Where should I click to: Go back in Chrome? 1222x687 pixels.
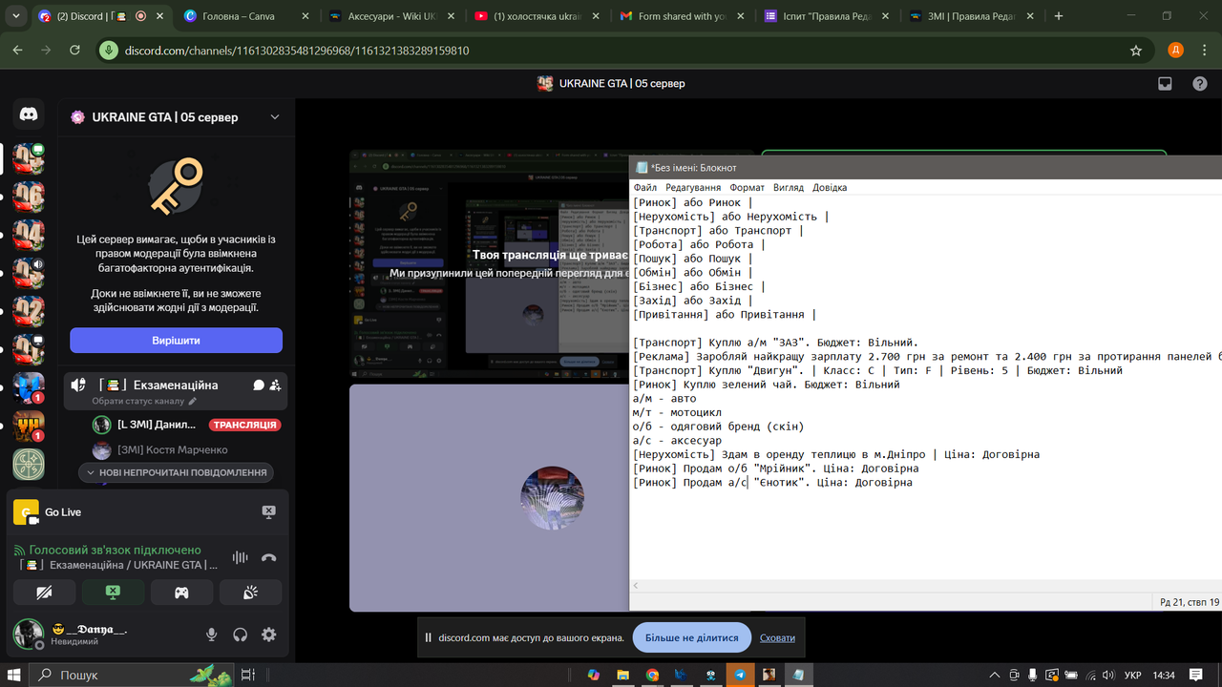click(17, 51)
